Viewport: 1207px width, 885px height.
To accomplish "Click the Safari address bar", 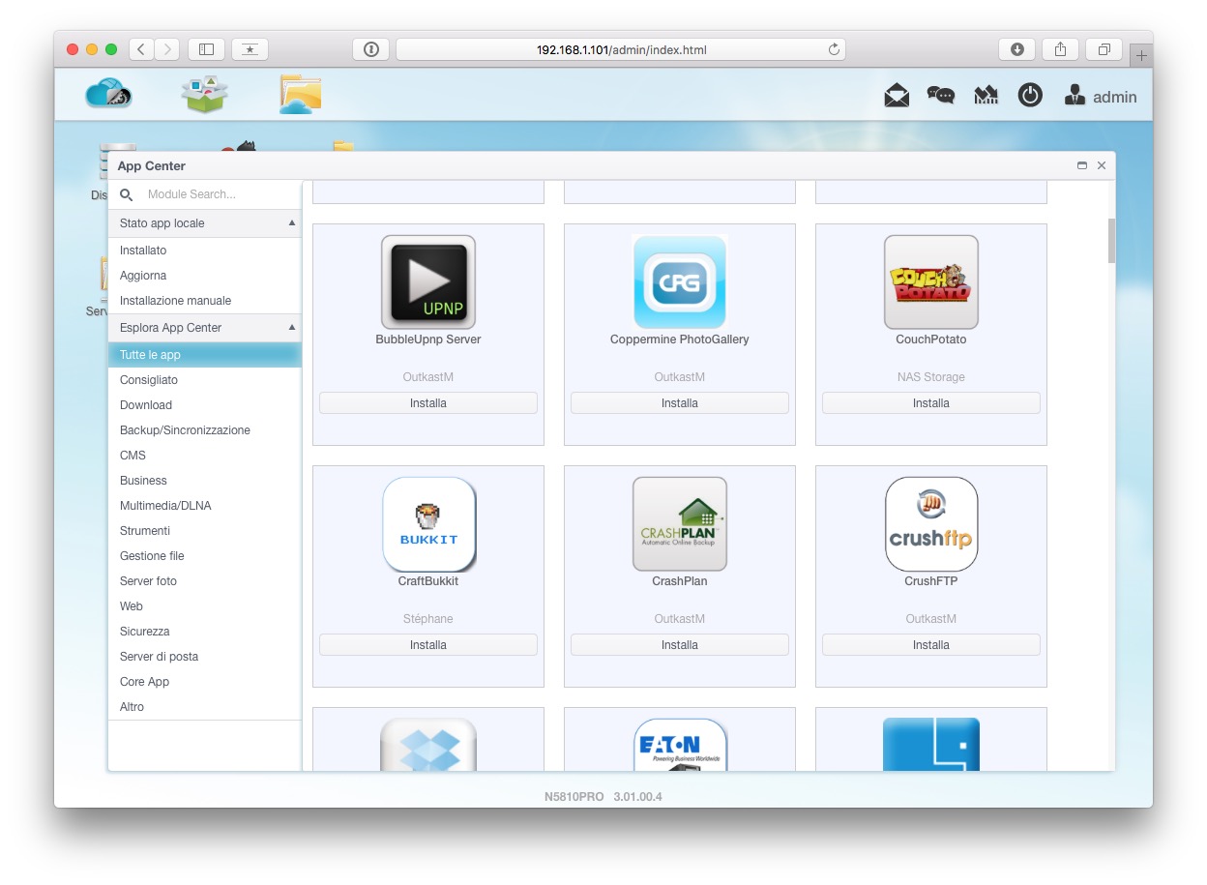I will (621, 49).
